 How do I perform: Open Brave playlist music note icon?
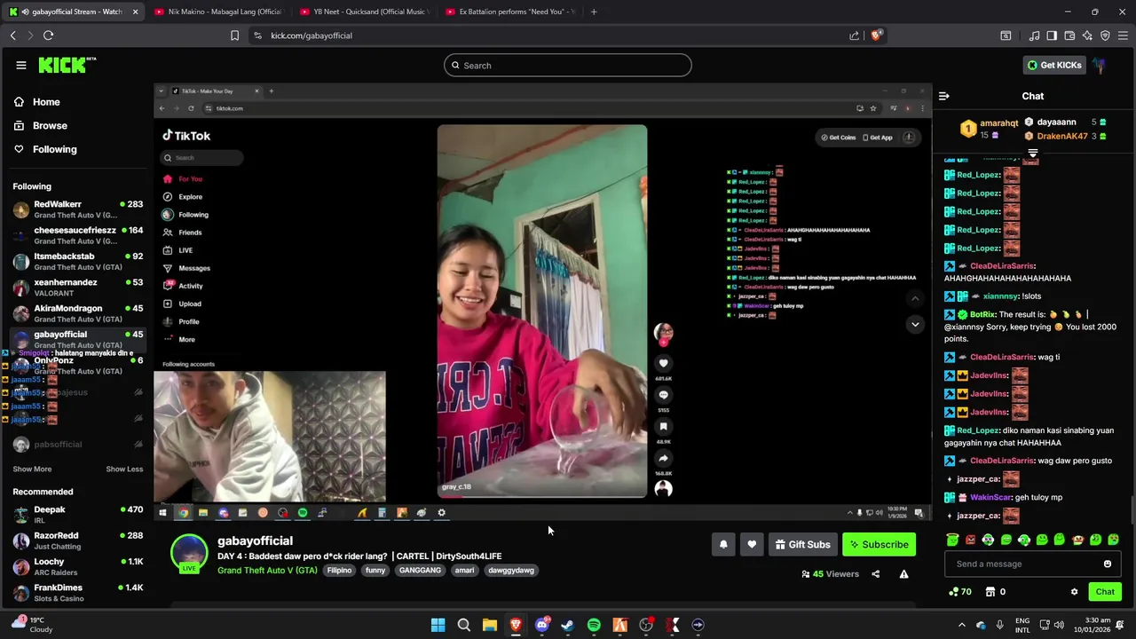[x=1034, y=35]
